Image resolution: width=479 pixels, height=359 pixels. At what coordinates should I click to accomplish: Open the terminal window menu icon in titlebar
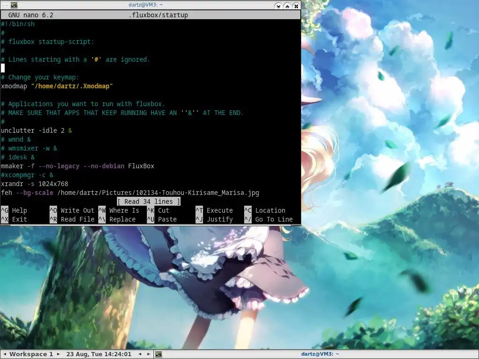(x=14, y=5)
